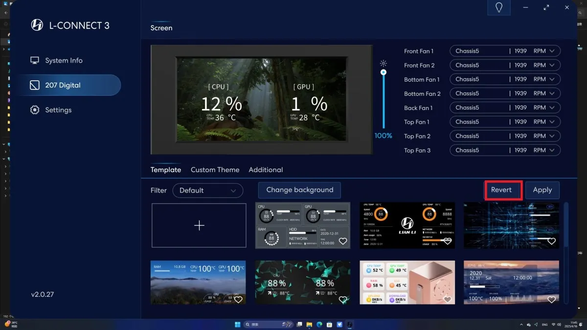Image resolution: width=587 pixels, height=330 pixels.
Task: Click the brightness slider handle
Action: click(384, 72)
